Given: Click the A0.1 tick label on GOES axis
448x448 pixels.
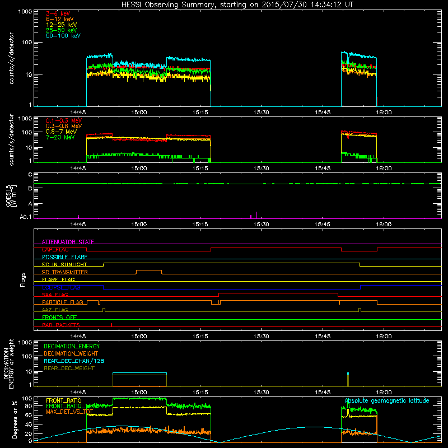Looking at the screenshot, I should click(x=26, y=217).
